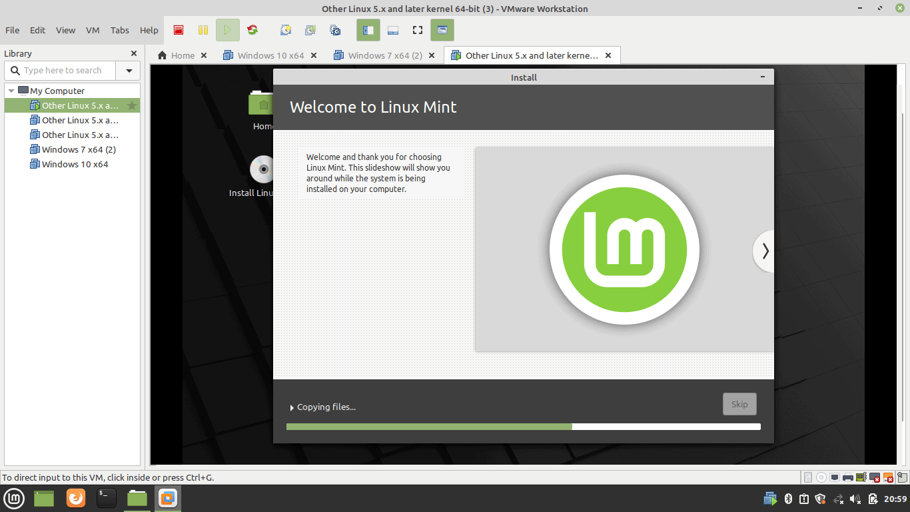Click the orange device icon with red X

tap(888, 477)
